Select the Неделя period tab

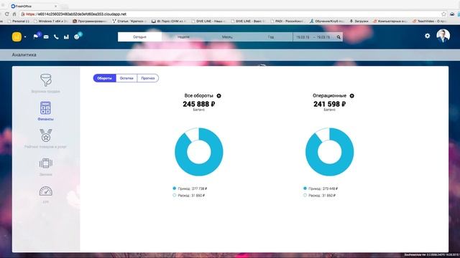183,37
